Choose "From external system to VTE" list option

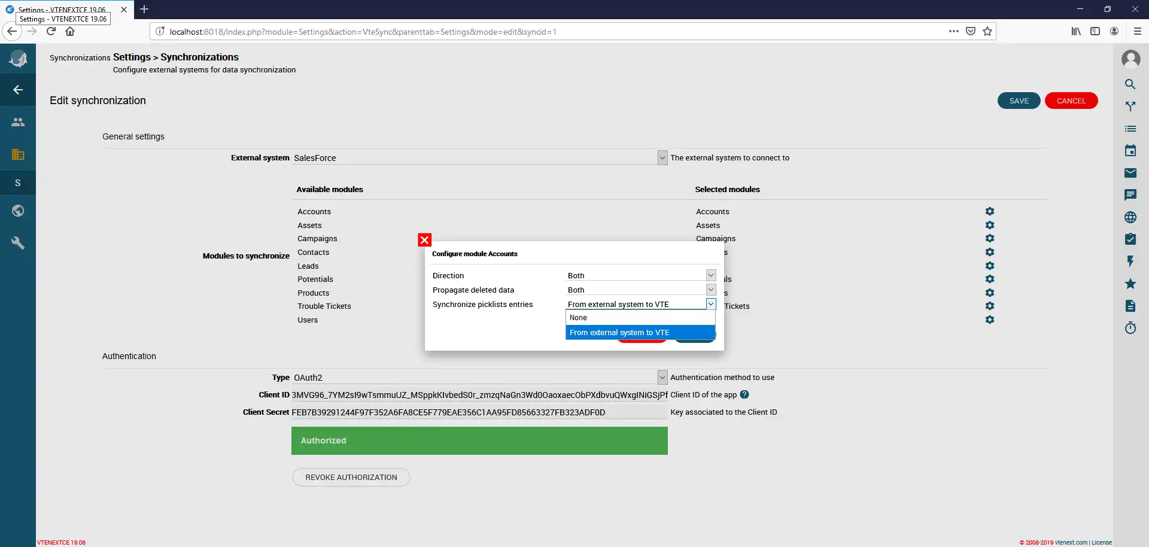coord(640,333)
